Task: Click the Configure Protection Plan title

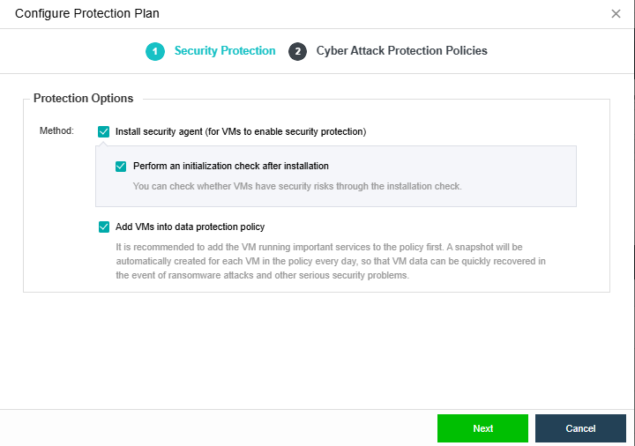Action: tap(87, 14)
